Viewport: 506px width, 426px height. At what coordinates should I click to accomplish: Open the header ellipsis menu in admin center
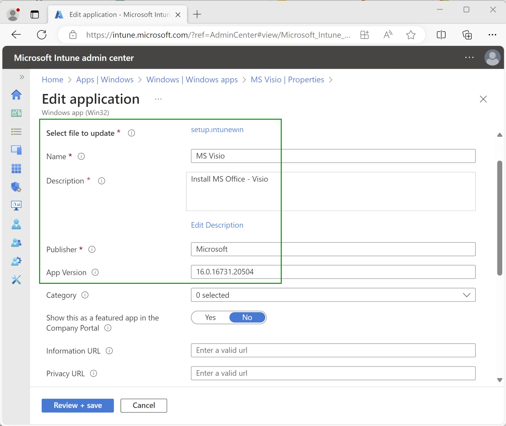coord(469,57)
